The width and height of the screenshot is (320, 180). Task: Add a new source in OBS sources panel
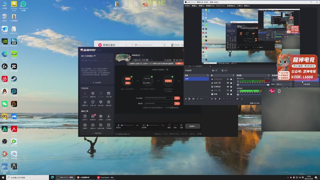click(x=212, y=99)
